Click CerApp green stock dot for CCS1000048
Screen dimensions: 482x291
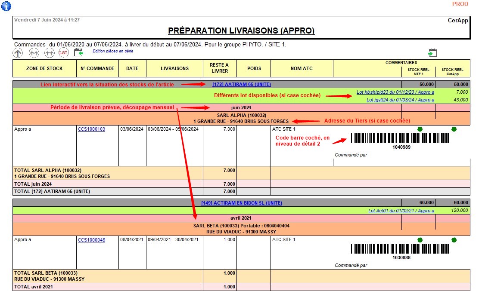(454, 240)
